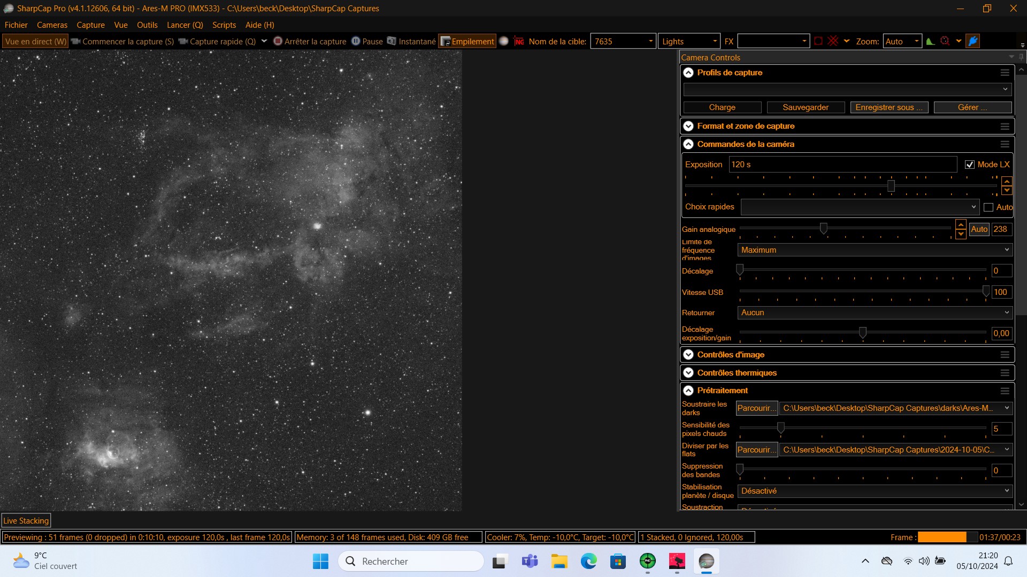Click Enregistrer sous ... button
This screenshot has height=577, width=1027.
click(x=889, y=107)
